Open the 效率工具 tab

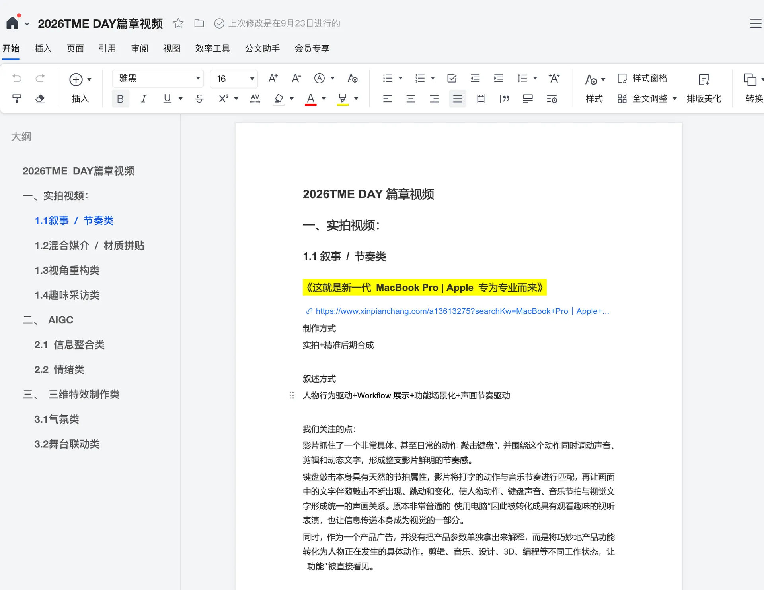(x=212, y=48)
